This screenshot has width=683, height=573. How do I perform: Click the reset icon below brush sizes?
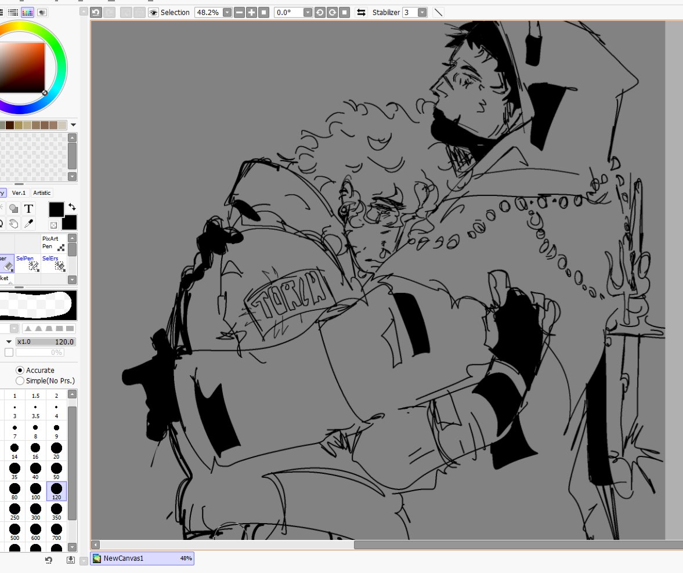point(49,560)
